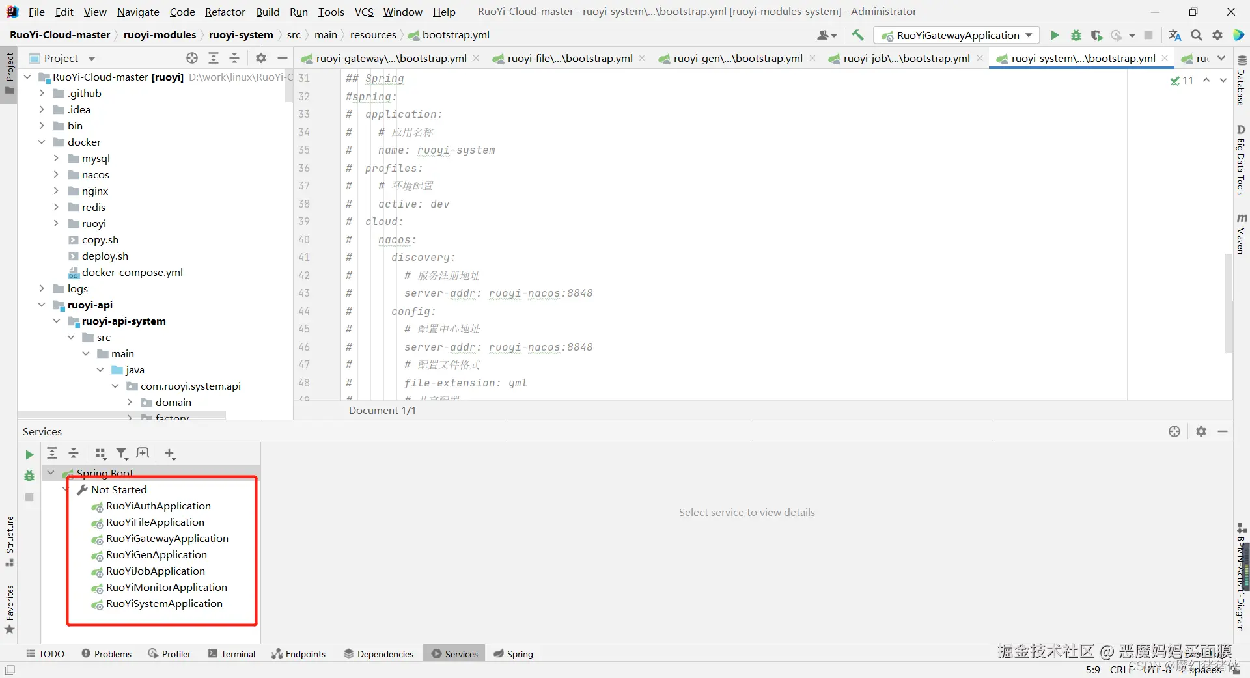The width and height of the screenshot is (1250, 678).
Task: Open the user account dropdown icon
Action: [827, 35]
